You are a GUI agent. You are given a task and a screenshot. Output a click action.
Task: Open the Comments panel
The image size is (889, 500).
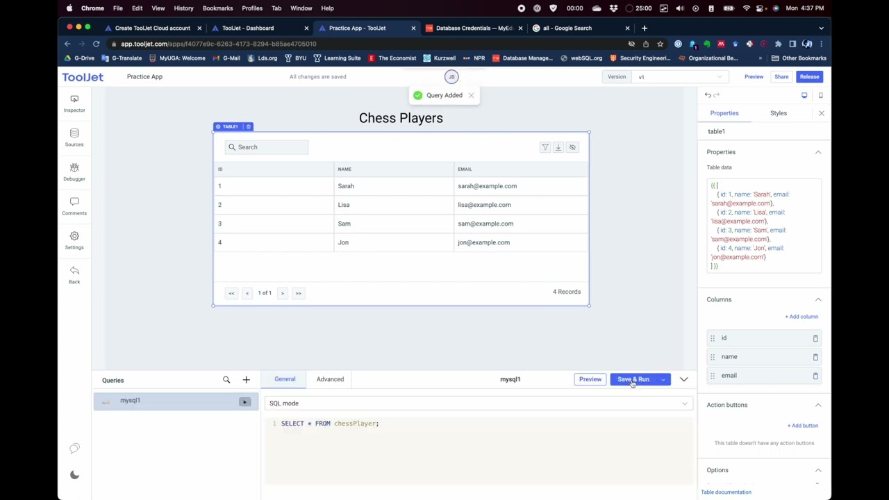click(74, 206)
